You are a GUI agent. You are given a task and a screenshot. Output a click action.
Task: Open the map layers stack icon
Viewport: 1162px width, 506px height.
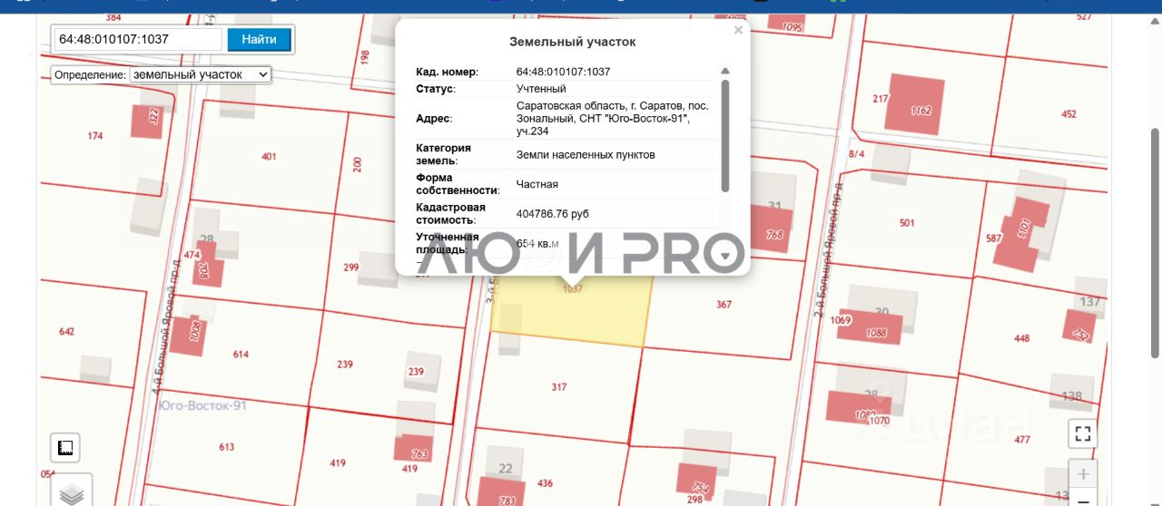pyautogui.click(x=71, y=493)
